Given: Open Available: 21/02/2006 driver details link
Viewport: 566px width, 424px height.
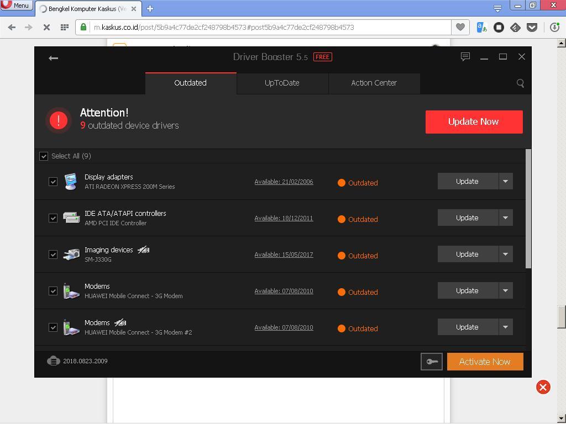Looking at the screenshot, I should [284, 182].
